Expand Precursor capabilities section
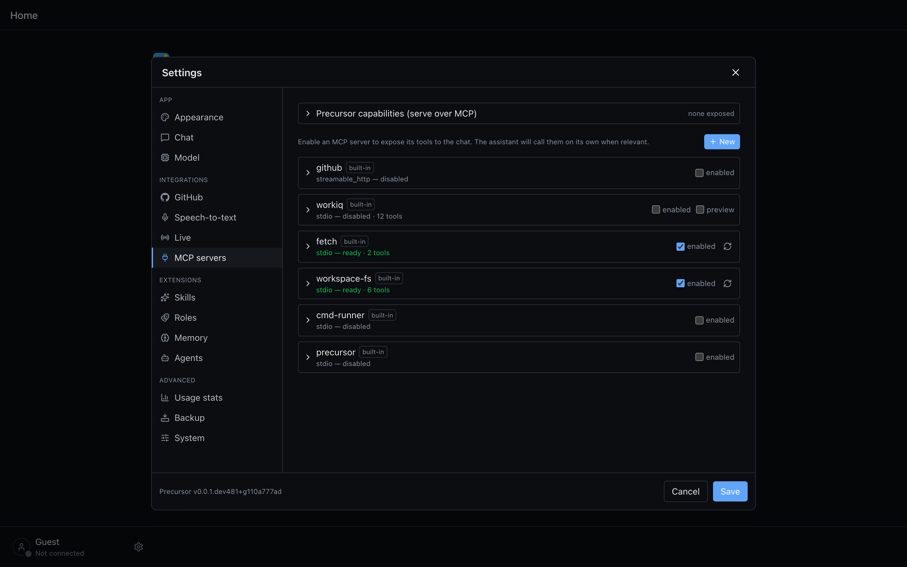This screenshot has width=907, height=567. coord(308,114)
